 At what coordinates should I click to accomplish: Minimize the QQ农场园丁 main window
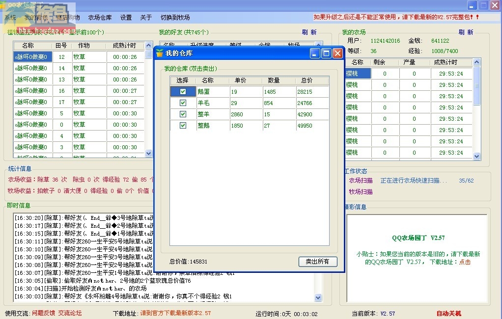[472, 5]
